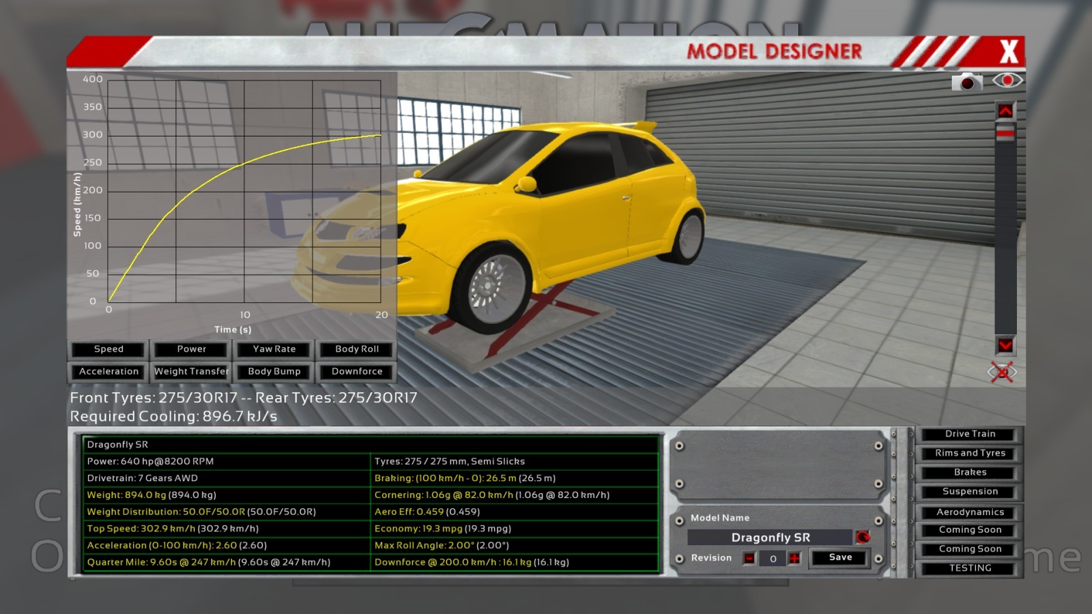Screen dimensions: 1092x614
Task: Increase revision with the plus button
Action: click(794, 559)
